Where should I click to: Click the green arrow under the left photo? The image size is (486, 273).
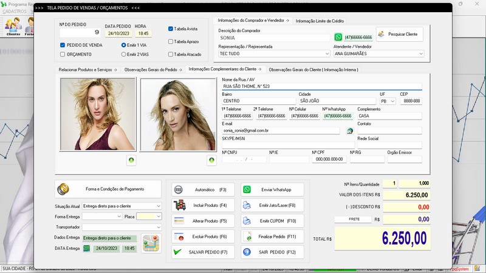[x=131, y=160]
